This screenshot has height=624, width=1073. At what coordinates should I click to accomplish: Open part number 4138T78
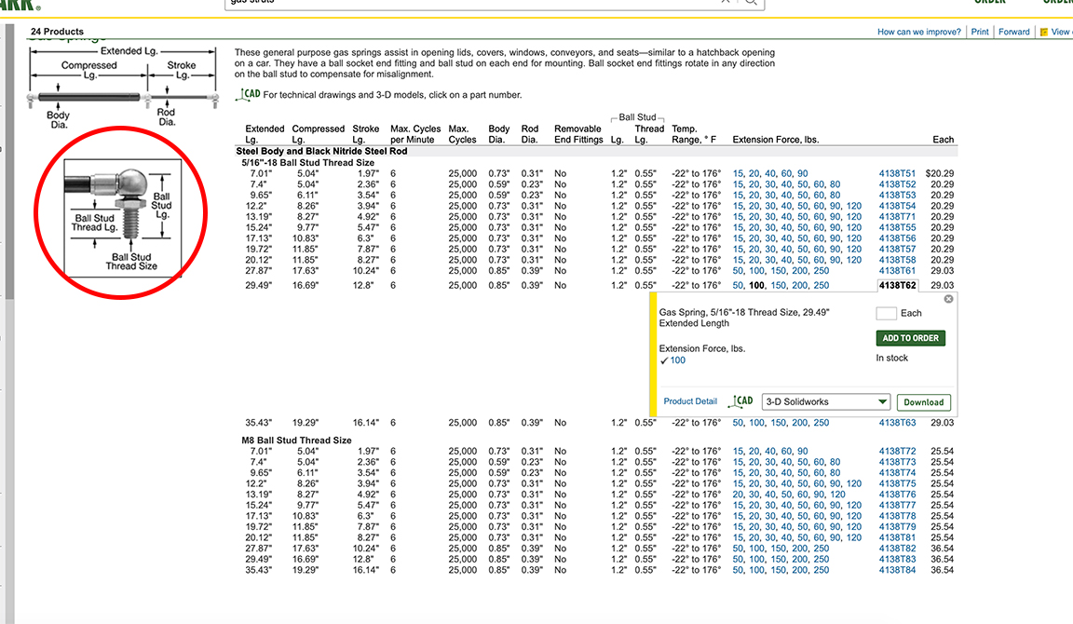pos(896,517)
